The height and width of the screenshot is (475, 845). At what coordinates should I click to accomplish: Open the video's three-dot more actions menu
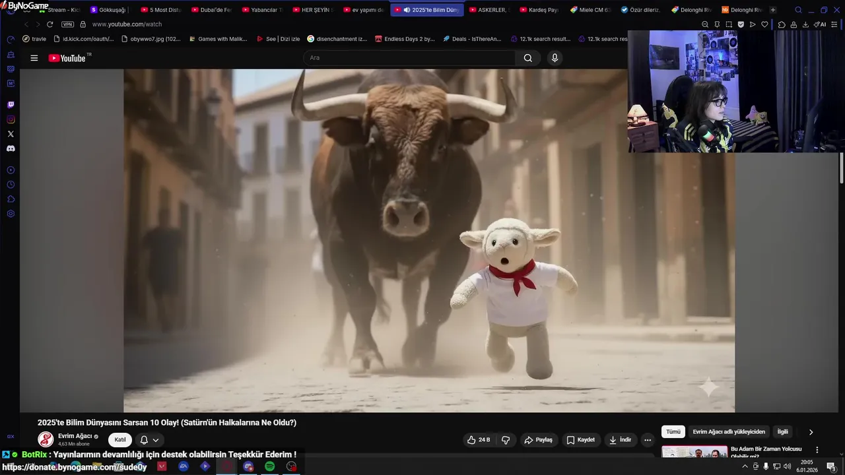pyautogui.click(x=648, y=440)
